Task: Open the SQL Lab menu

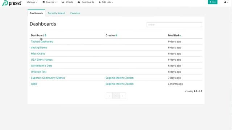Action: 106,2
